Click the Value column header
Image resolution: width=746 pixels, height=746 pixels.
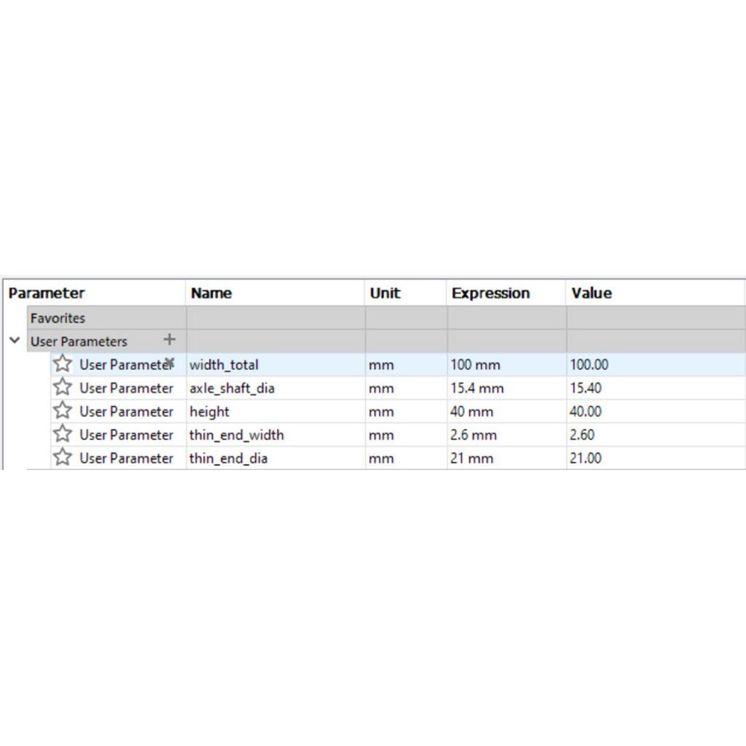[x=655, y=293]
